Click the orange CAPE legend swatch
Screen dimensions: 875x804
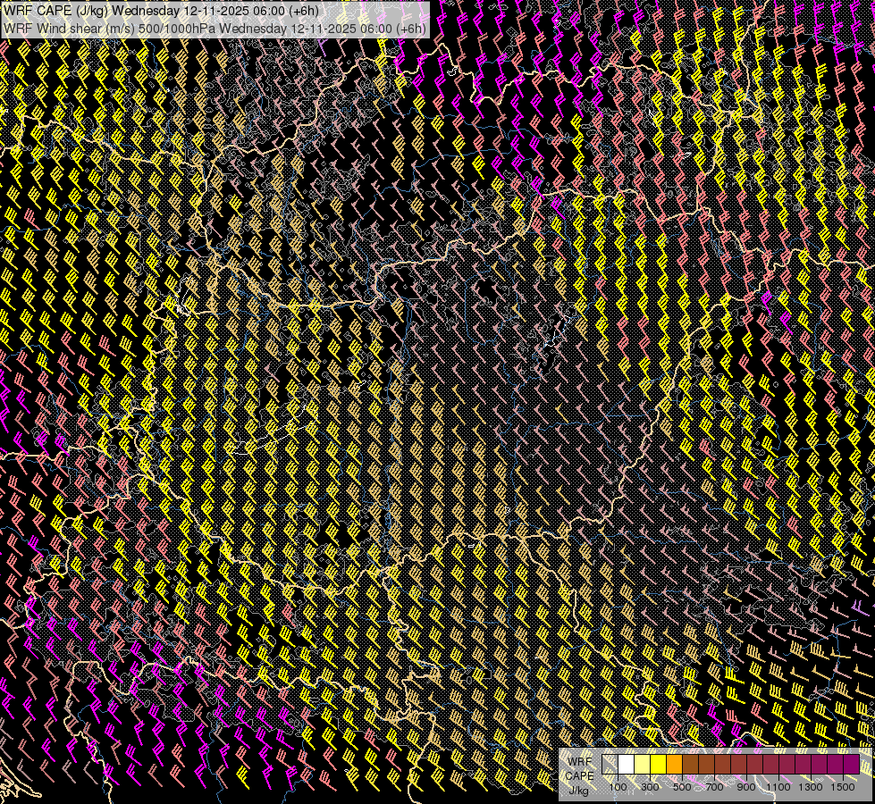(x=674, y=764)
